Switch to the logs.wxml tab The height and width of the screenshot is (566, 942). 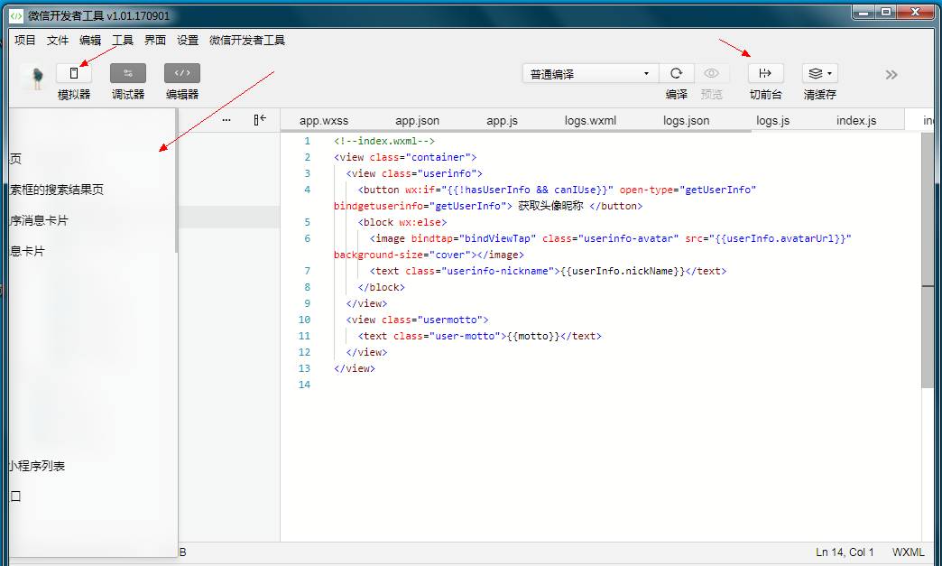click(590, 120)
